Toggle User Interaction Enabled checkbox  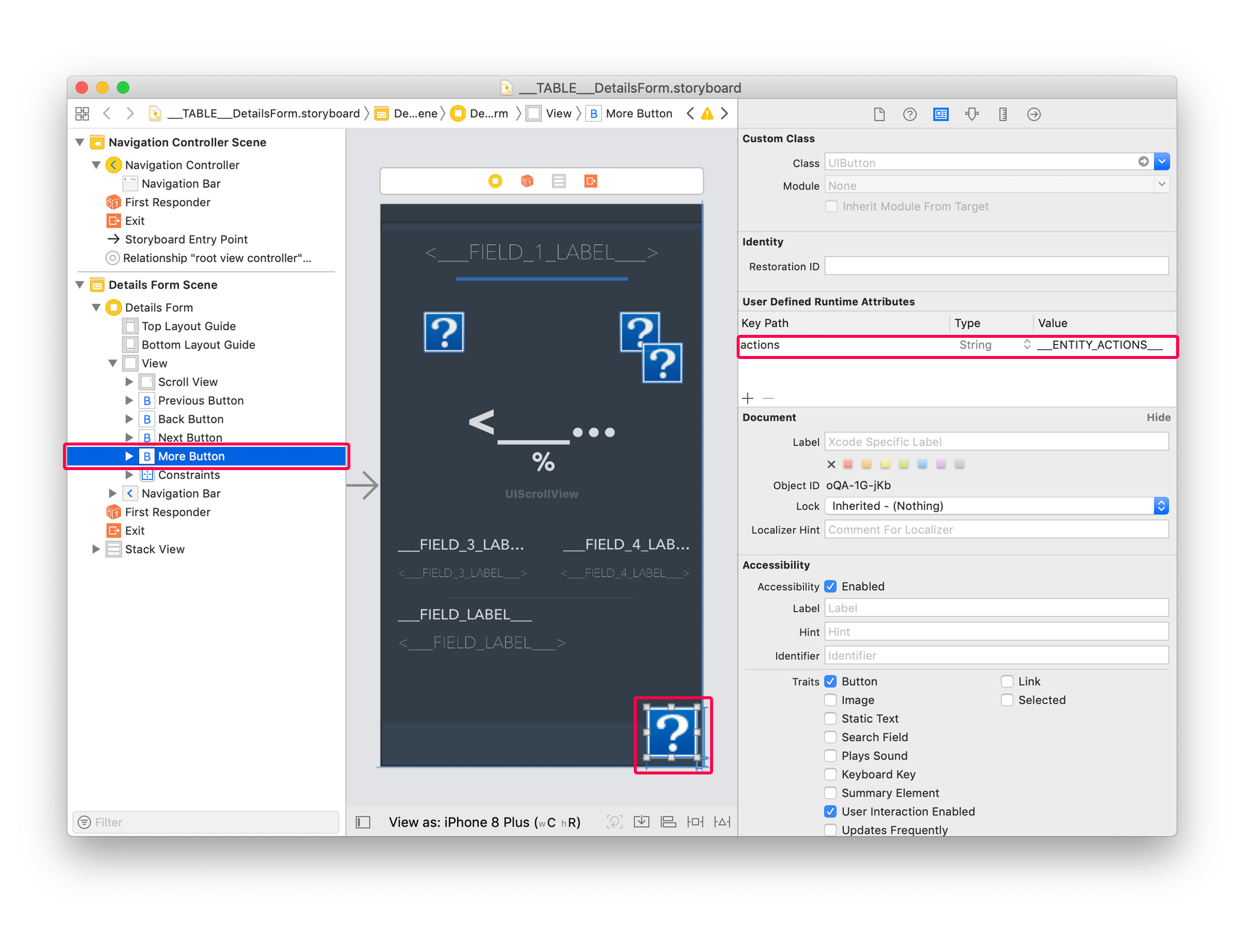tap(830, 811)
